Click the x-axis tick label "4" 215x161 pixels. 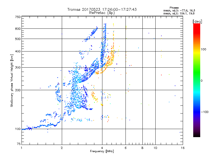102,148
